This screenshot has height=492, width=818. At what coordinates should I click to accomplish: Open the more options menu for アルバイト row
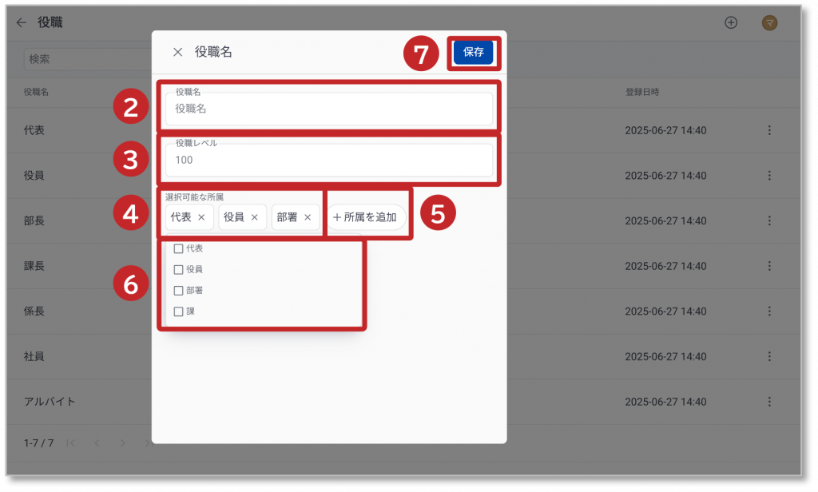click(769, 402)
